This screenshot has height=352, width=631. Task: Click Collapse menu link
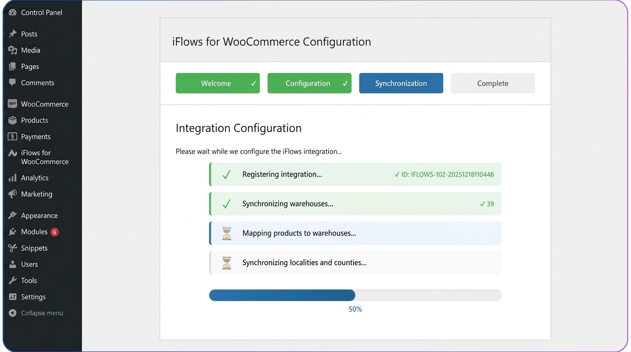[42, 313]
